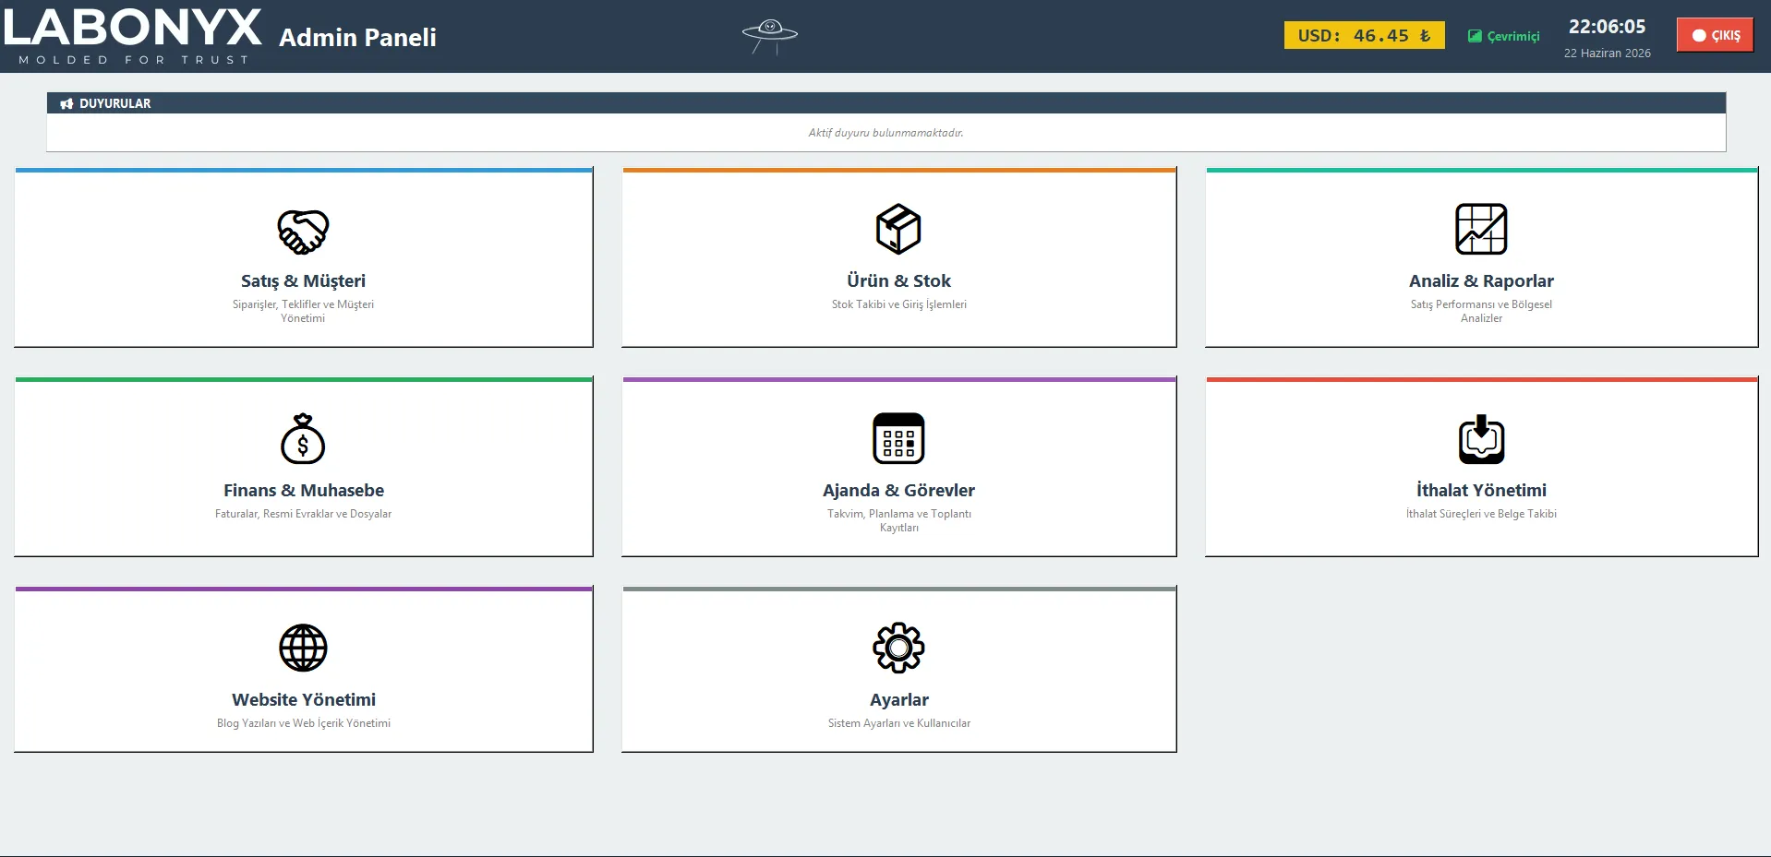Viewport: 1771px width, 857px height.
Task: Click the USD exchange rate badge
Action: [x=1364, y=35]
